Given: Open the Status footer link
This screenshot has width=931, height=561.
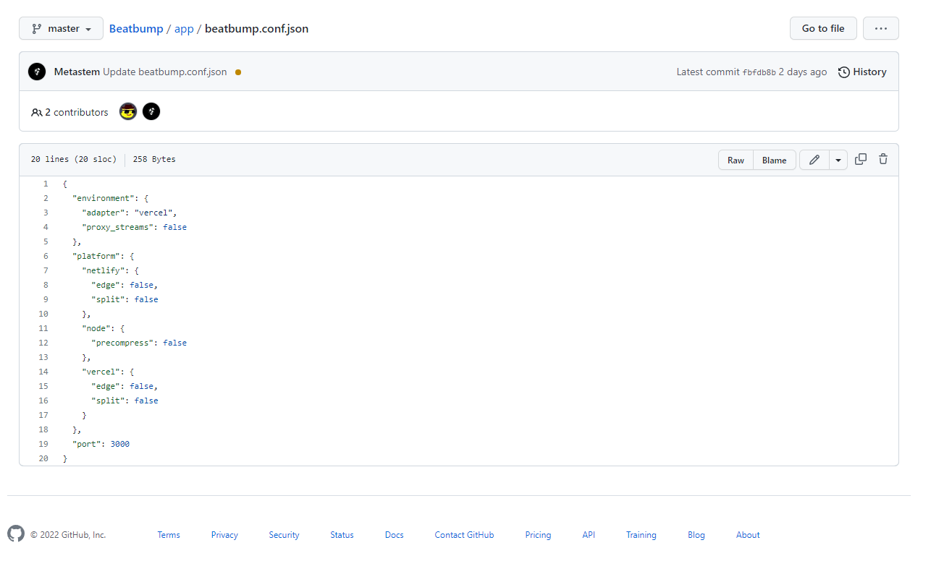Looking at the screenshot, I should point(342,535).
